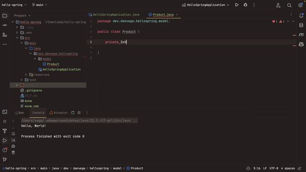Select the Actuator tab
This screenshot has width=306, height=172.
pyautogui.click(x=58, y=113)
